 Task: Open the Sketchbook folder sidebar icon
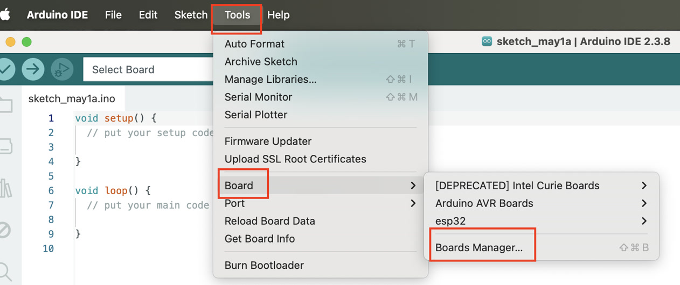tap(6, 105)
